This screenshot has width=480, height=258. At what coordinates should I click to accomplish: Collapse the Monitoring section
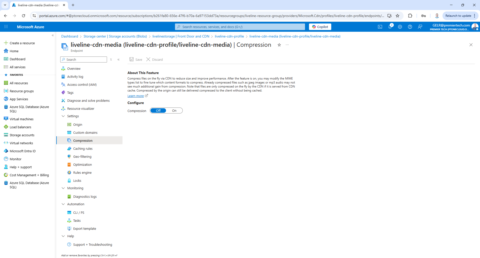point(63,188)
